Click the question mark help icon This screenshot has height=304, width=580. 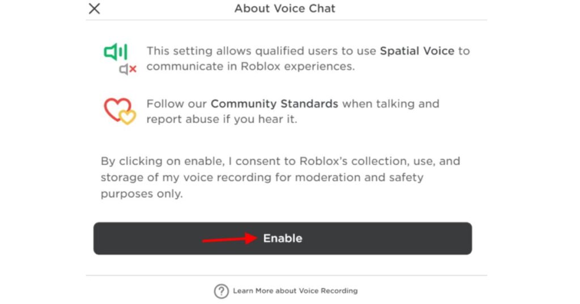click(x=221, y=291)
